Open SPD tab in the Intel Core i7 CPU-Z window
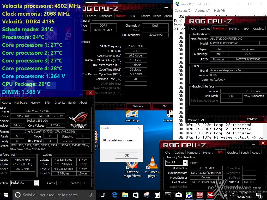Image resolution: width=267 pixels, height=200 pixels. point(47,103)
